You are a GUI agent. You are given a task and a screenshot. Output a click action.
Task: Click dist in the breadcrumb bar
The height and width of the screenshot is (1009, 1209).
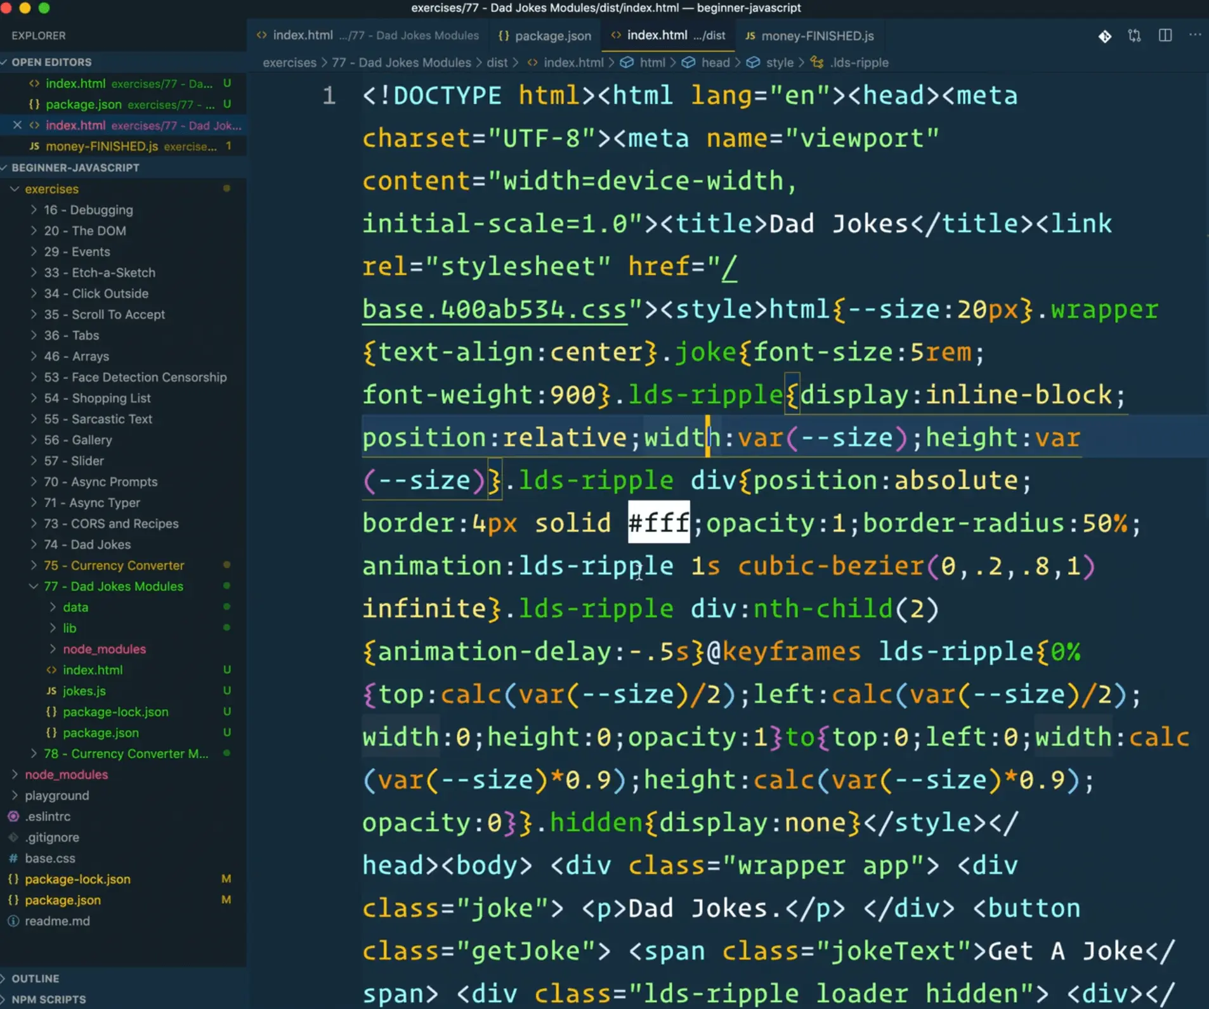[x=498, y=62]
